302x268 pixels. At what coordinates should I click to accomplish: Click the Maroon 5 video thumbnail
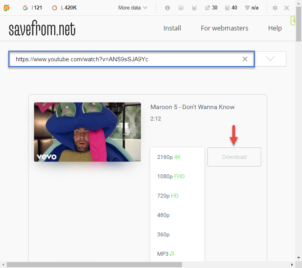[87, 132]
